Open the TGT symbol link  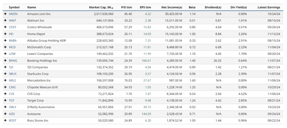pyautogui.click(x=11, y=100)
